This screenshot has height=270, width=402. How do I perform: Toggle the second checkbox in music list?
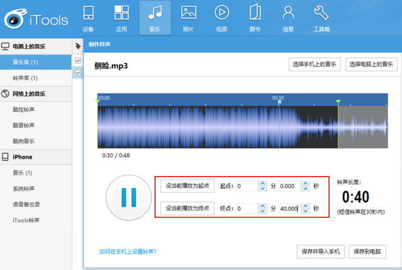click(x=78, y=73)
